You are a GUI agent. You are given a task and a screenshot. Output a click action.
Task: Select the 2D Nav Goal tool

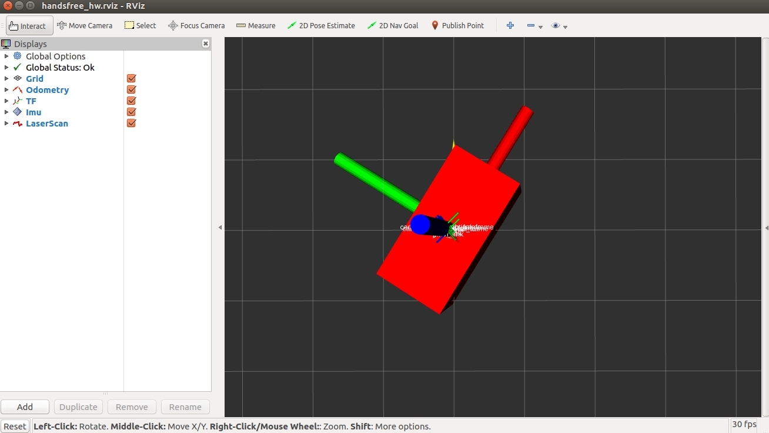[x=393, y=26]
